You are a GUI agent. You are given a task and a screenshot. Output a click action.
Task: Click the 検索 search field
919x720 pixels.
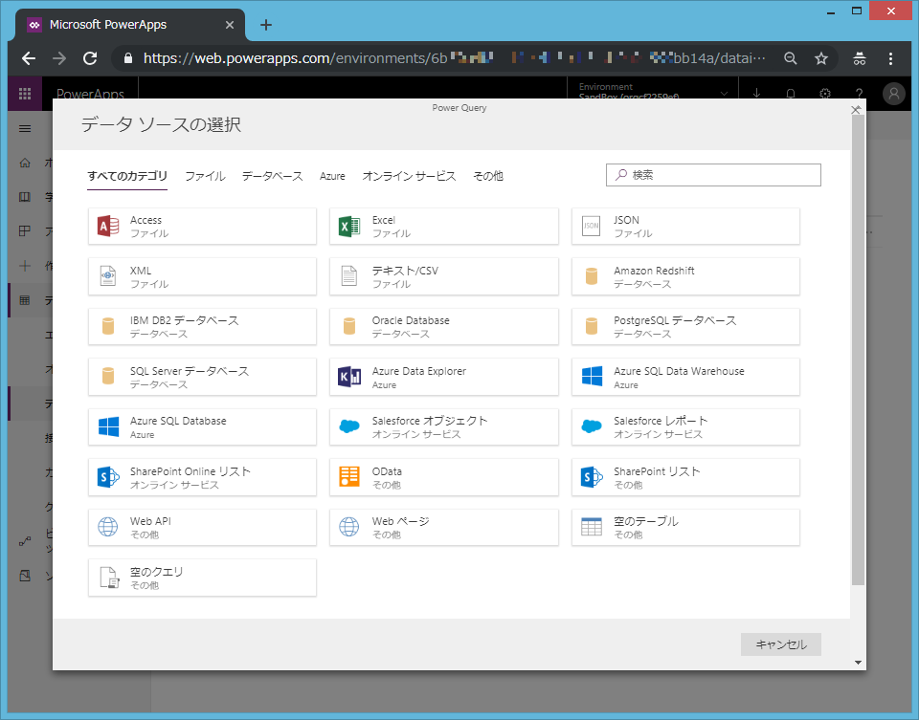[x=713, y=175]
